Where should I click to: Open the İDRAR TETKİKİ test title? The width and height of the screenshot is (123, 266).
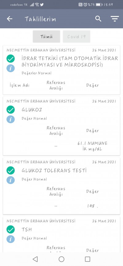[x=70, y=61]
